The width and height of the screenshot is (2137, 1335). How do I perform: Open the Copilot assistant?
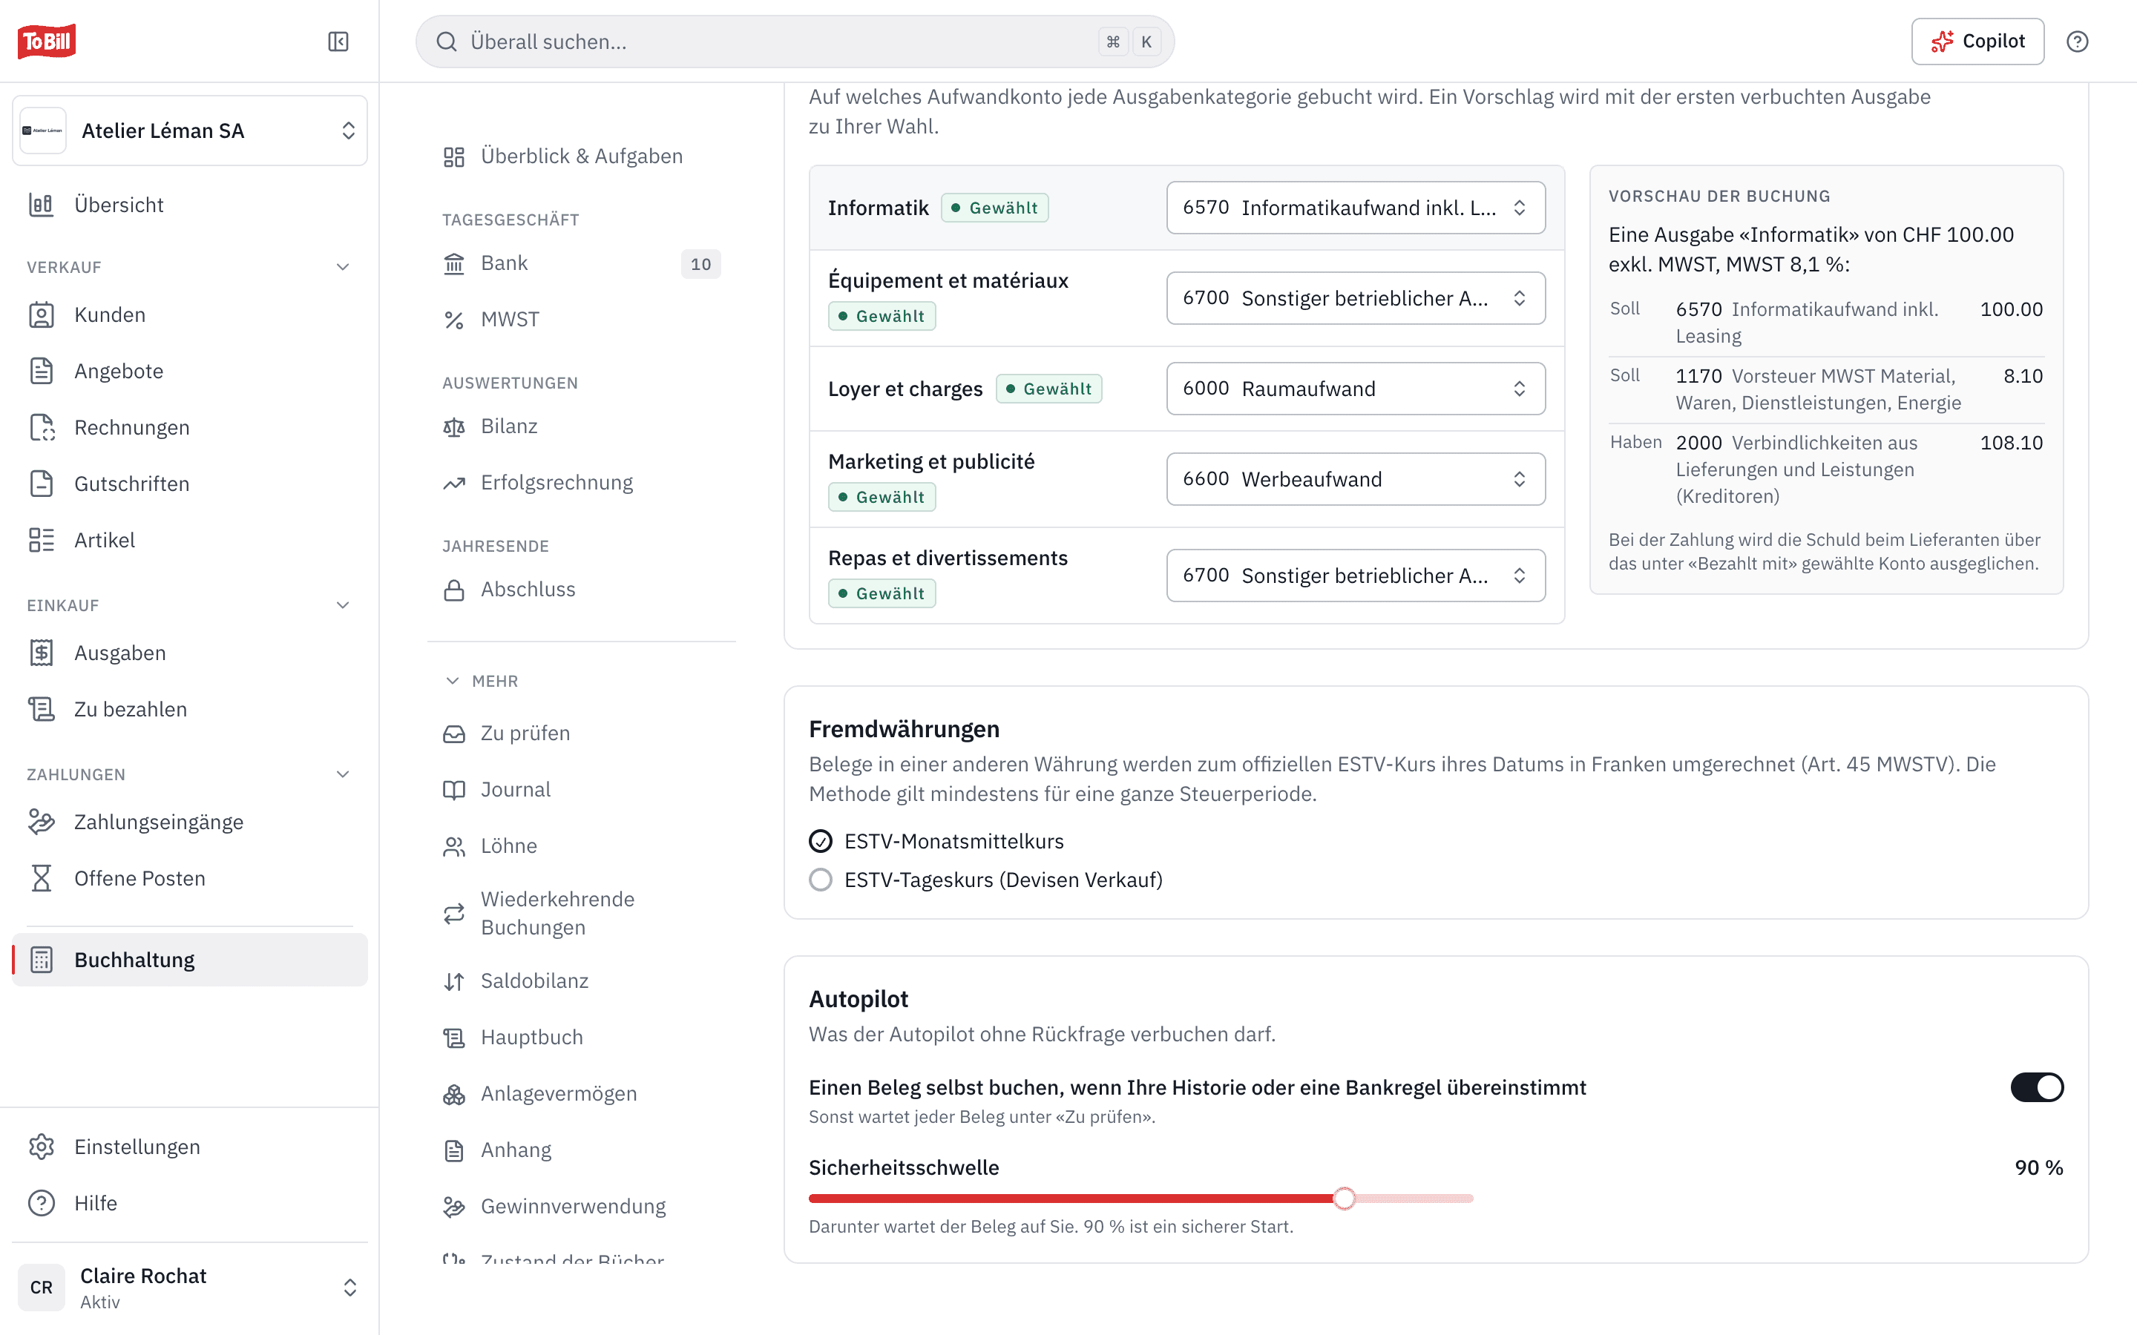1977,42
